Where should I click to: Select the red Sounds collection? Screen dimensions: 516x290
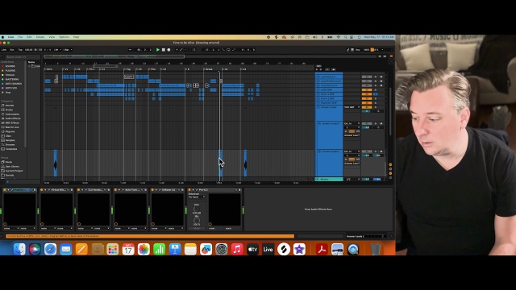point(10,66)
